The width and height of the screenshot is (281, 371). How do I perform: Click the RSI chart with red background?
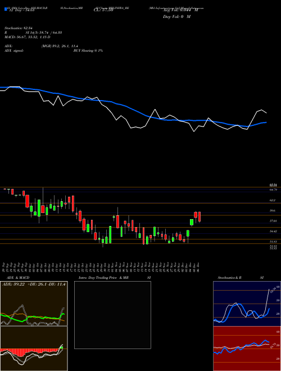click(x=247, y=349)
